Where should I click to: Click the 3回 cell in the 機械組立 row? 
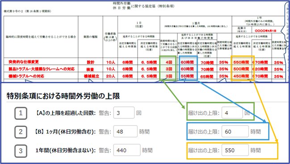tap(168, 76)
